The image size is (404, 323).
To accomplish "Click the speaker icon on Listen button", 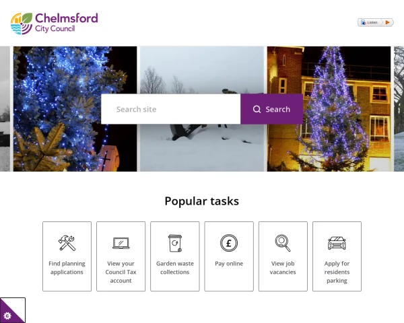I will pyautogui.click(x=364, y=23).
